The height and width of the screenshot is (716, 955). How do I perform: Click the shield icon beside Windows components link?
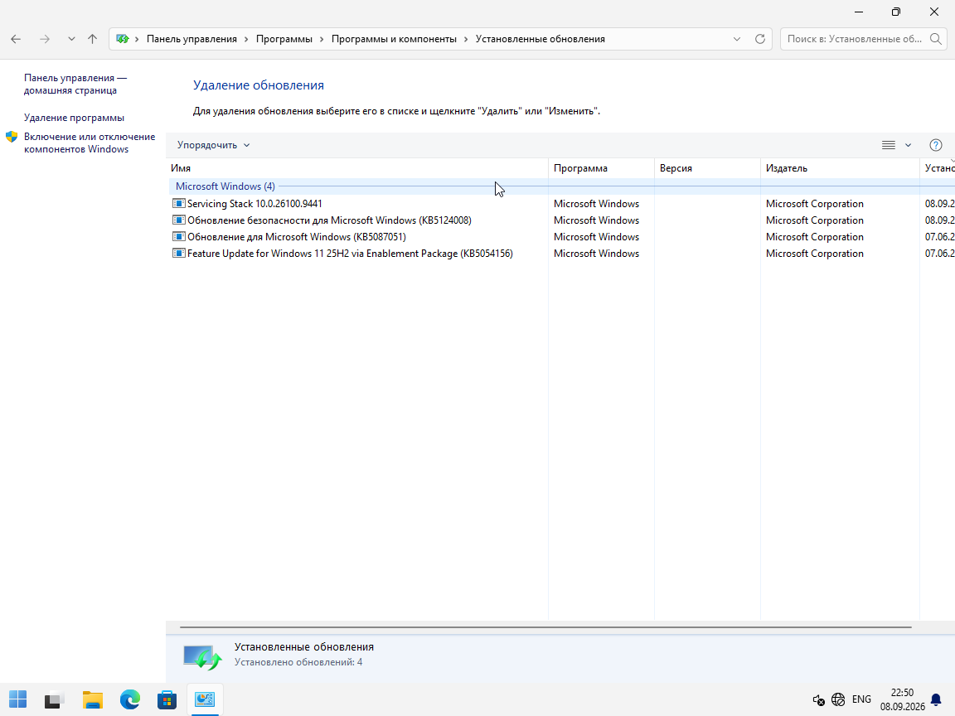click(x=12, y=137)
